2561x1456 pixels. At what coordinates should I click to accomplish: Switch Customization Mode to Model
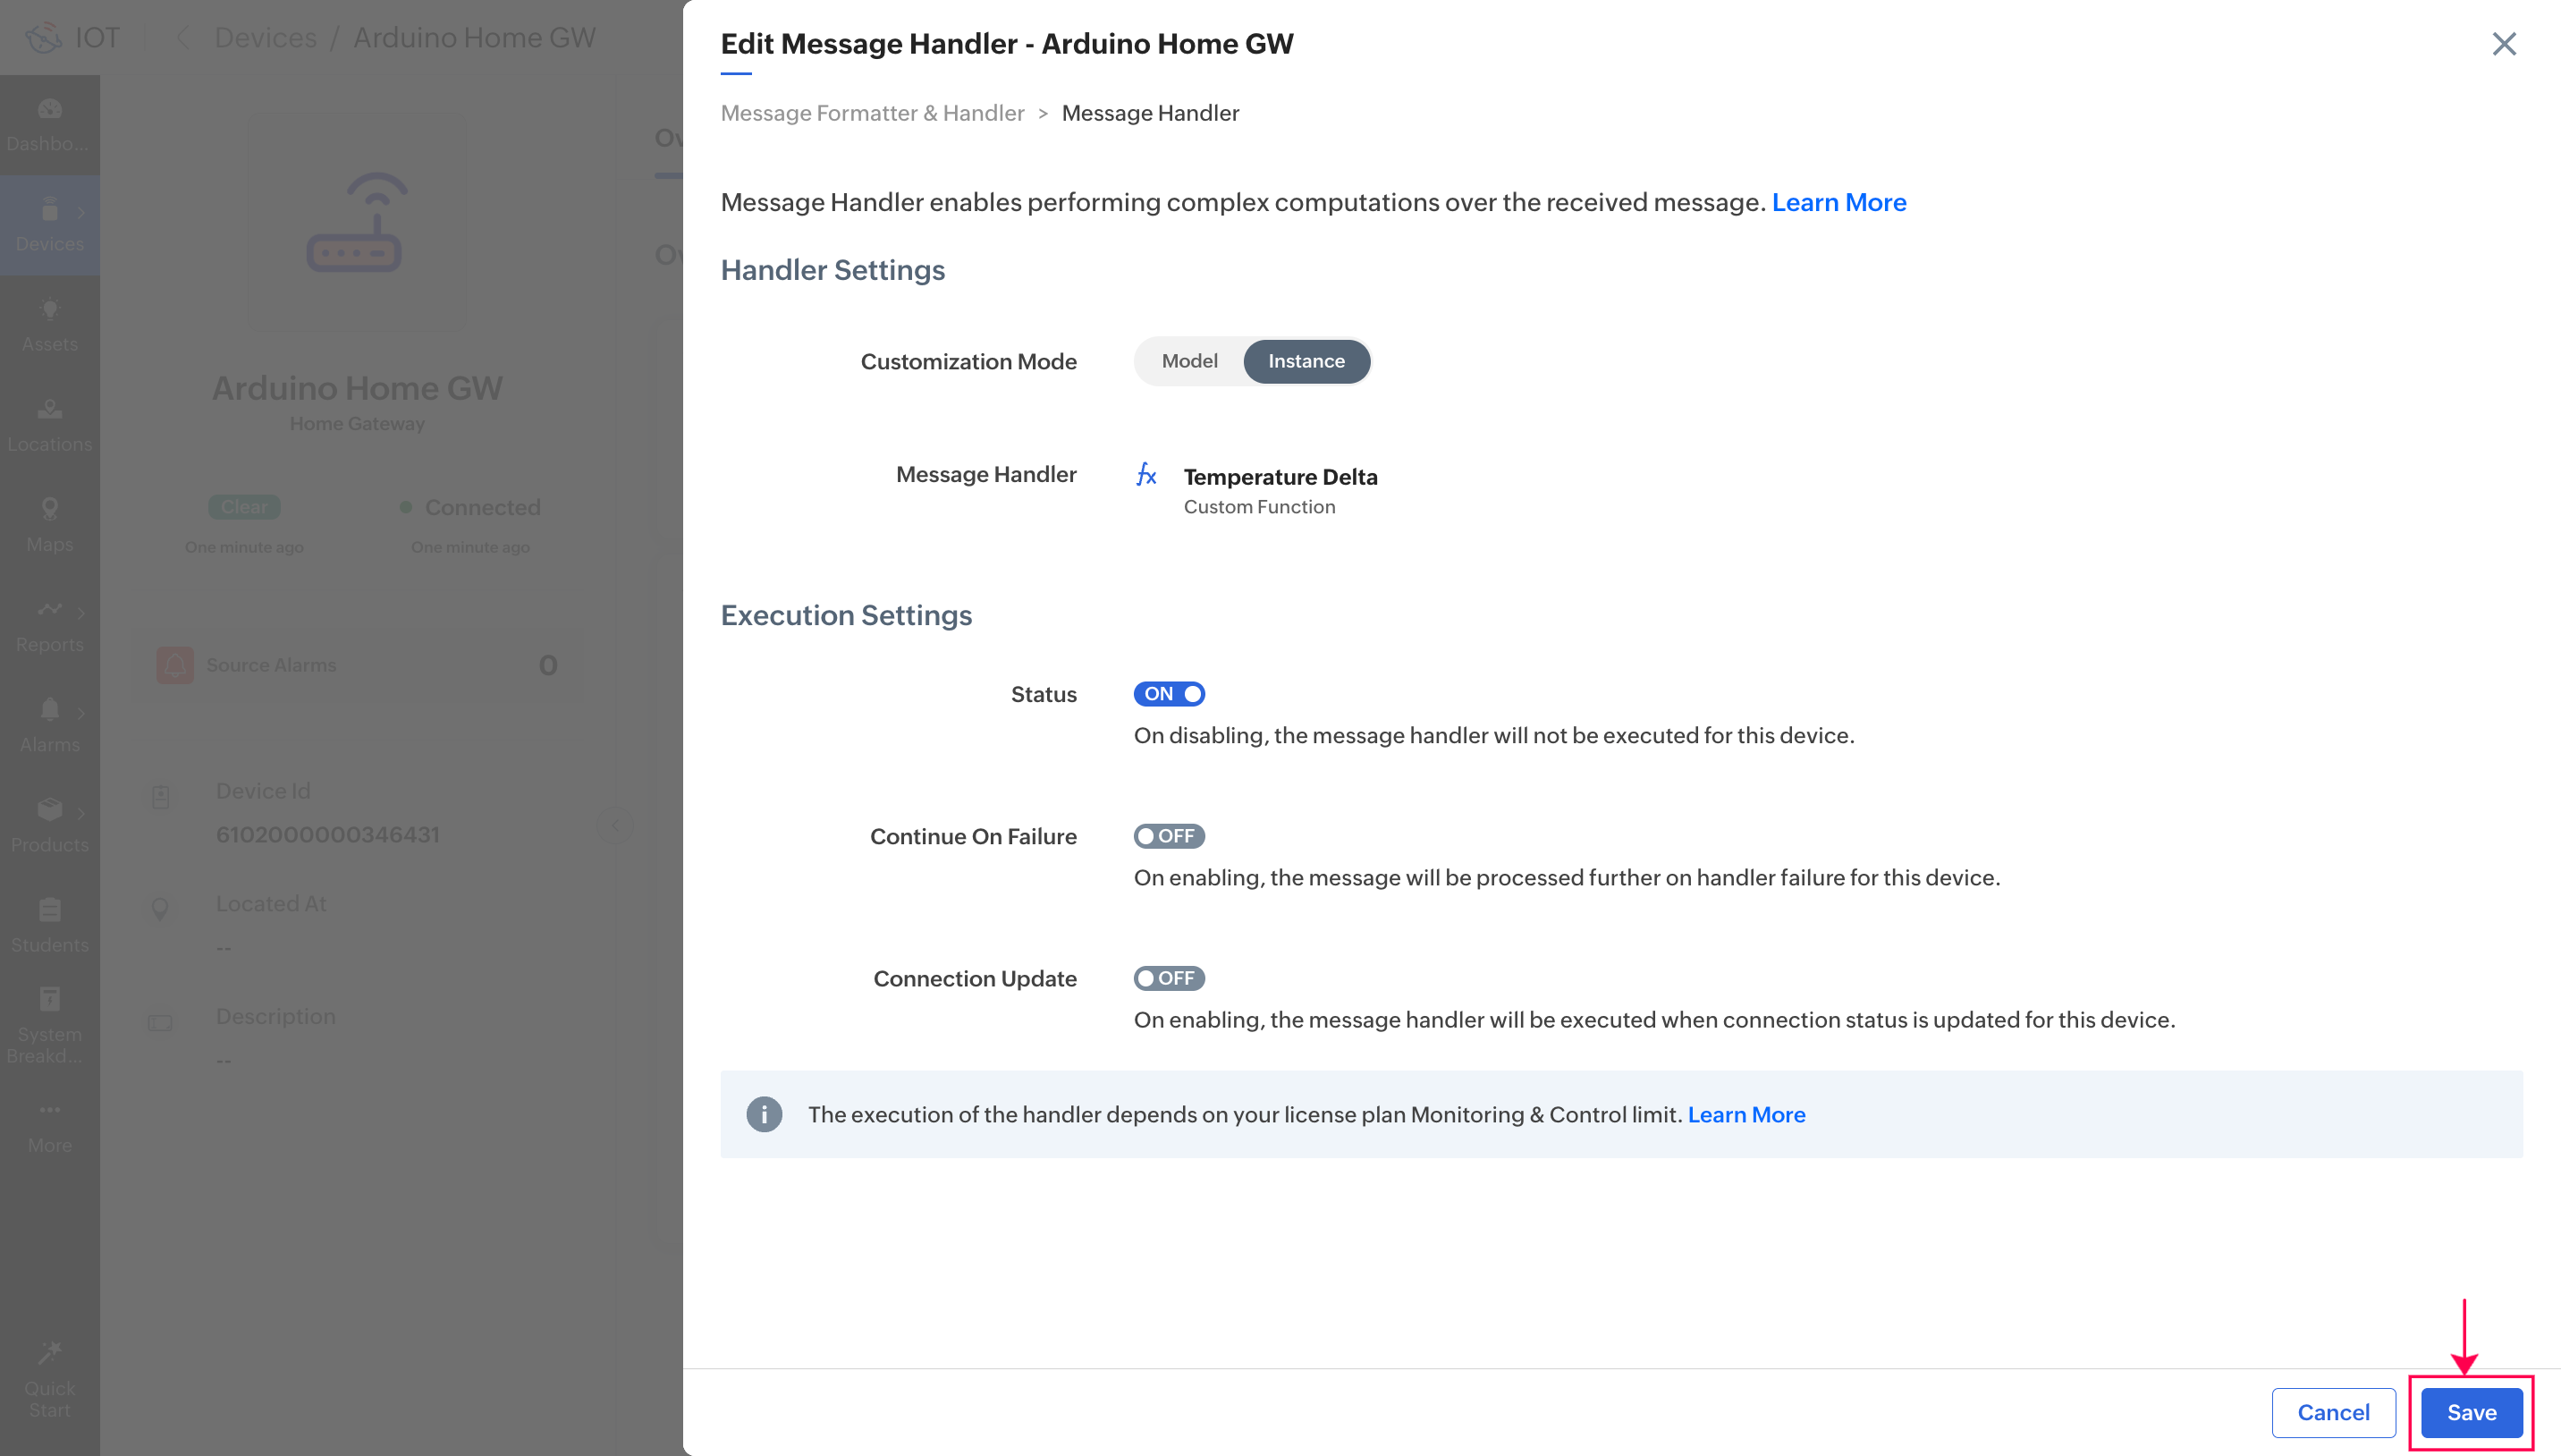(x=1188, y=361)
